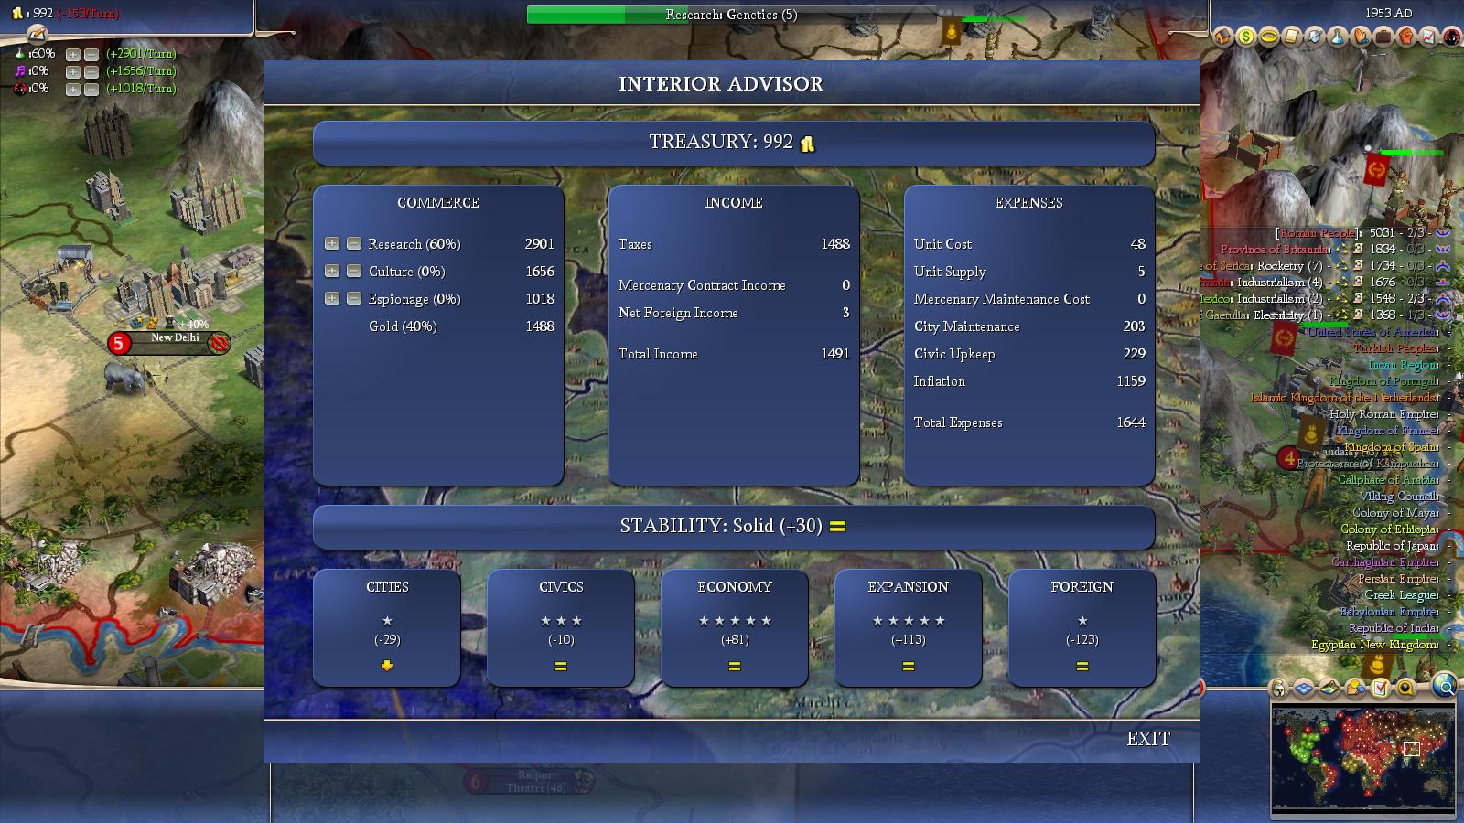The image size is (1464, 823).
Task: Decrease Espionage rate in Commerce panel
Action: tap(354, 299)
